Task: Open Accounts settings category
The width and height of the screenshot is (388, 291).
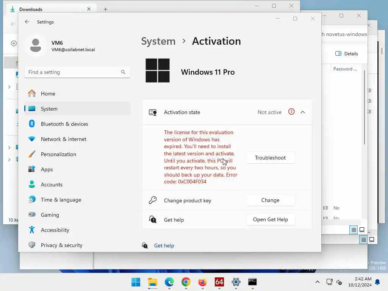Action: click(x=77, y=185)
